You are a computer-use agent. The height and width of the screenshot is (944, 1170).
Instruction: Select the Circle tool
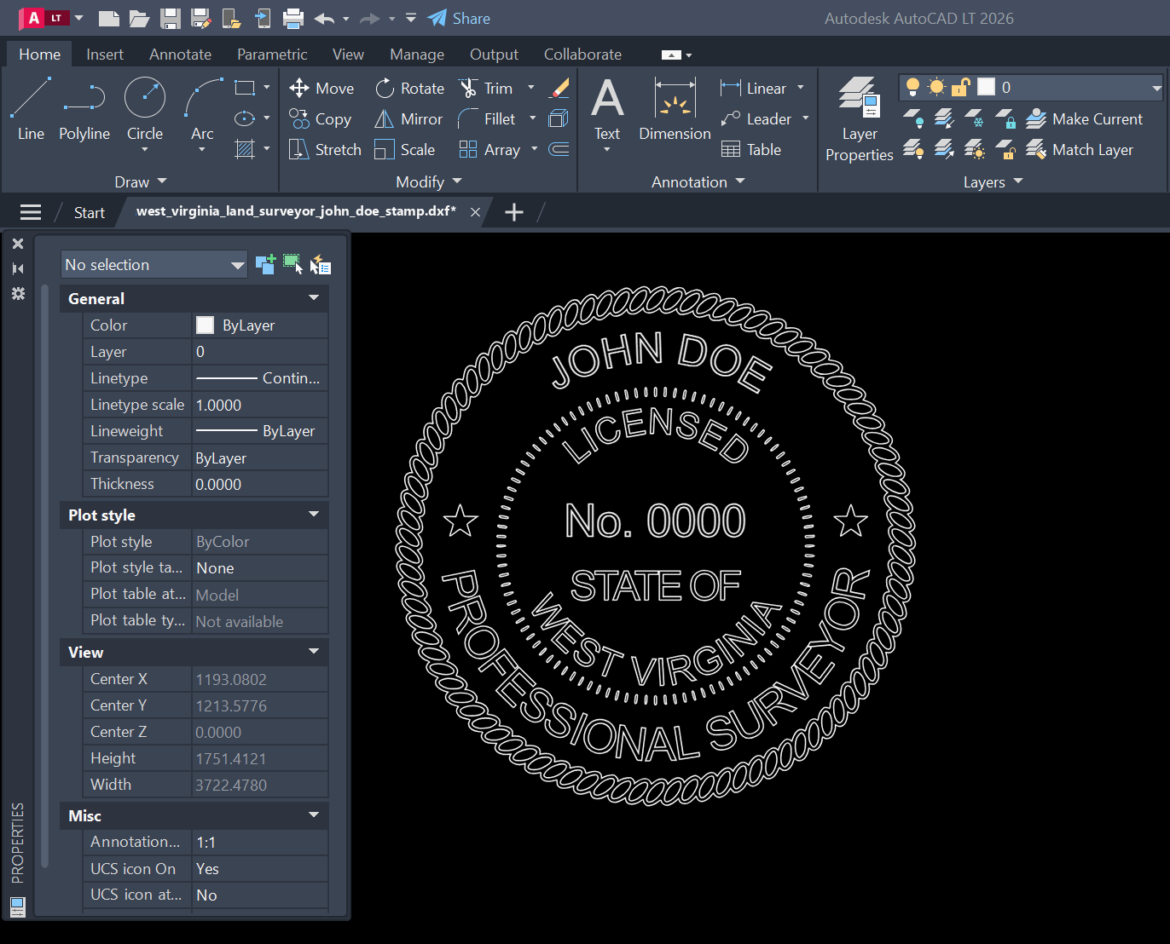pos(145,109)
